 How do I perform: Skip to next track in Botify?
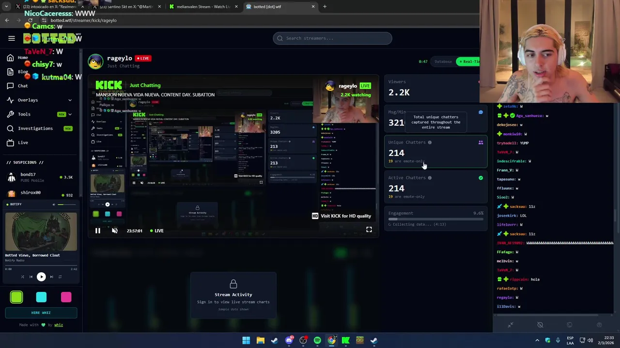click(x=51, y=277)
